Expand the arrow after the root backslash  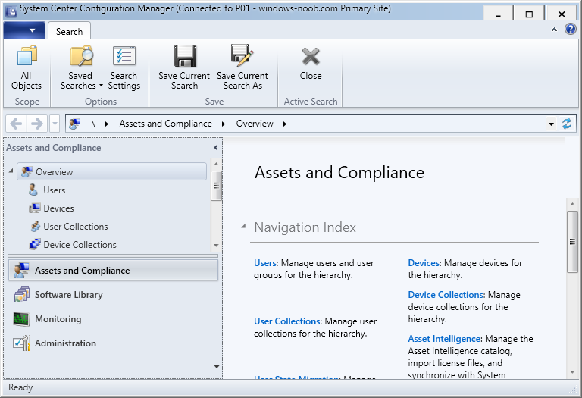(107, 124)
